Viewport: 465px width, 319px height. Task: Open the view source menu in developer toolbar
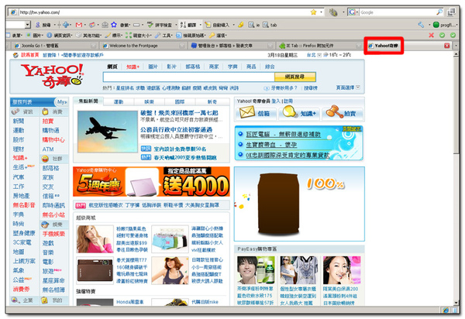pos(191,36)
